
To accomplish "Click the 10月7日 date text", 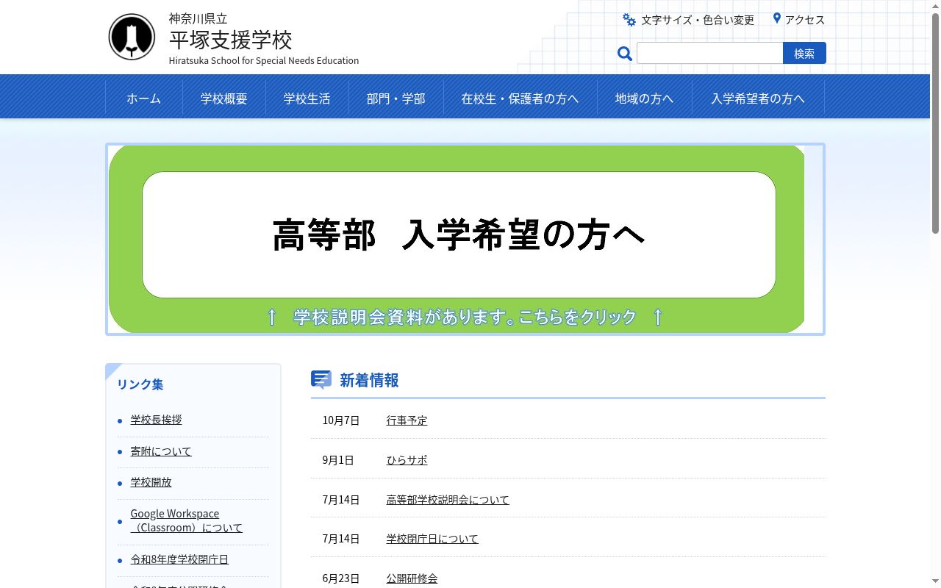I will coord(341,420).
